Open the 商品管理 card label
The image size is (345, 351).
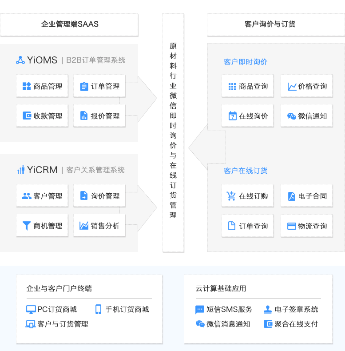(48, 86)
